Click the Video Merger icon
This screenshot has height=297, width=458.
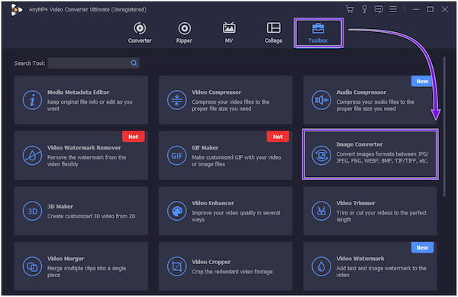click(32, 266)
